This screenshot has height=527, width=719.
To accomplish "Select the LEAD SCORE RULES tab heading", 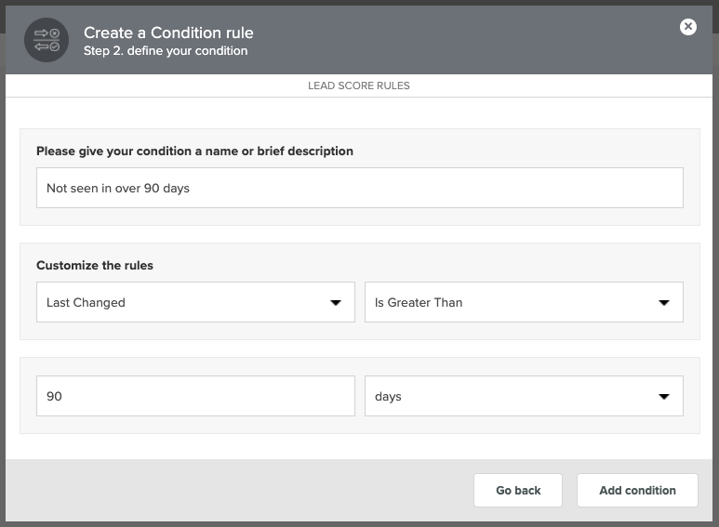I will tap(359, 86).
